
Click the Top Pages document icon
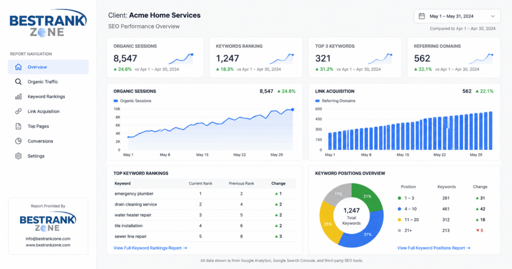point(18,126)
